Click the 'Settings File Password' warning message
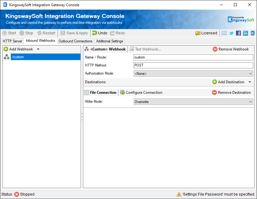The height and width of the screenshot is (199, 257). click(219, 194)
